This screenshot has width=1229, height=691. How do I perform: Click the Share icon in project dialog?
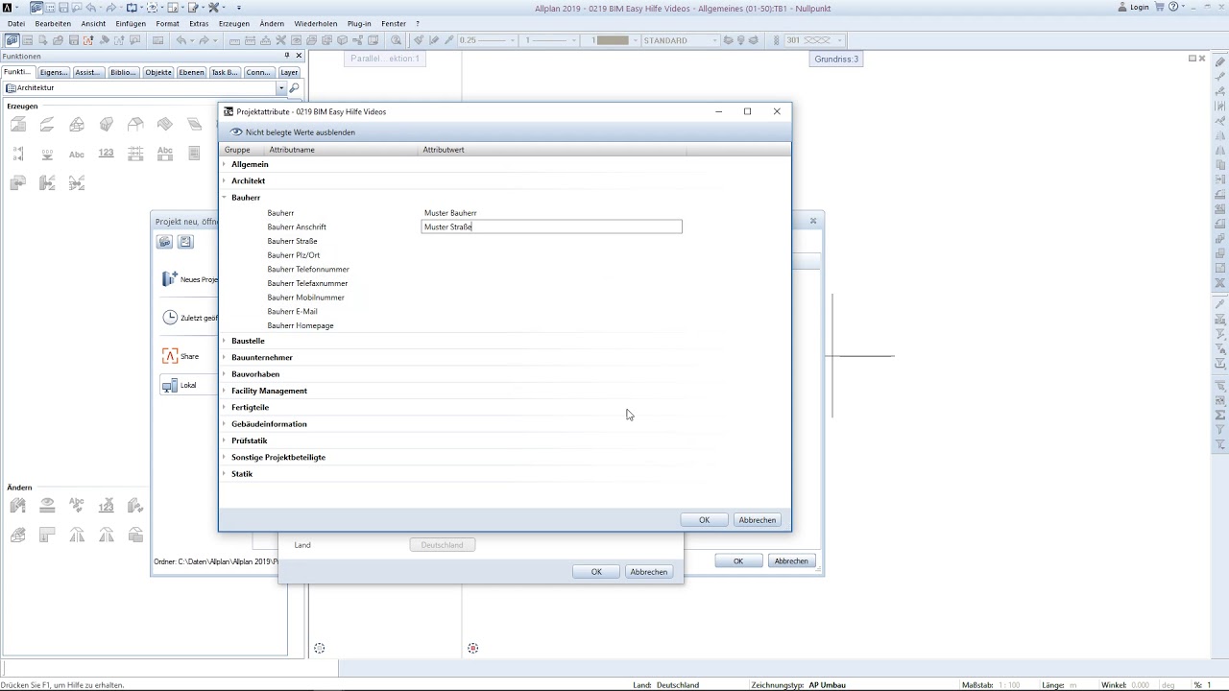click(170, 356)
